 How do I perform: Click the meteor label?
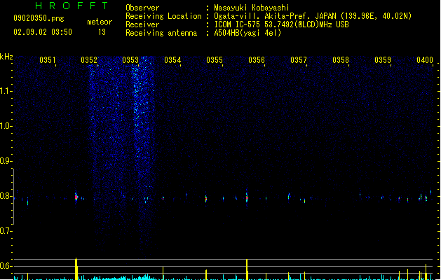pyautogui.click(x=100, y=22)
